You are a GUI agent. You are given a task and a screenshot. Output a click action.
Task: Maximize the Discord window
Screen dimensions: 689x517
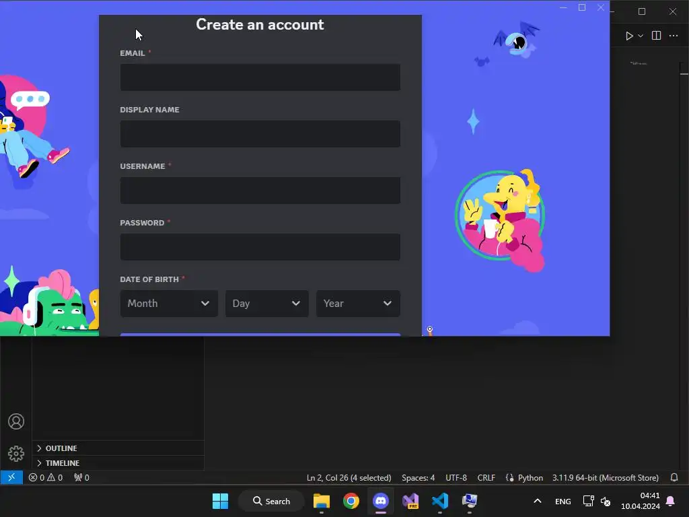coord(582,7)
